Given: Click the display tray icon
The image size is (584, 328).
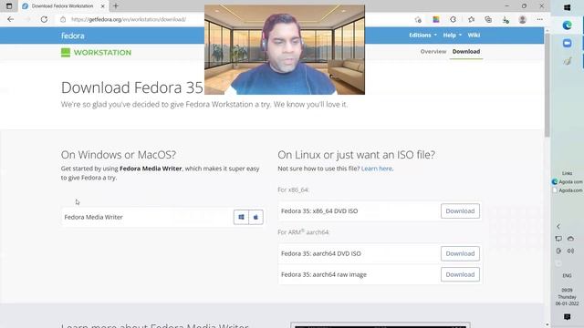Looking at the screenshot, I should click(x=558, y=239).
